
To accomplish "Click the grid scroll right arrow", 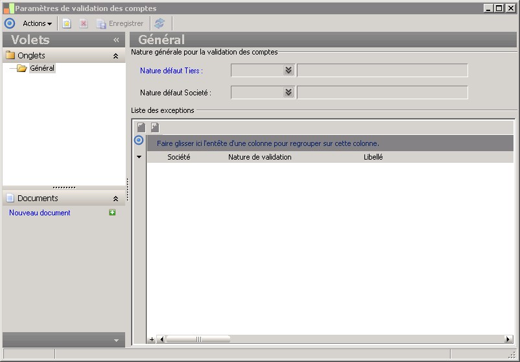I will (508, 339).
